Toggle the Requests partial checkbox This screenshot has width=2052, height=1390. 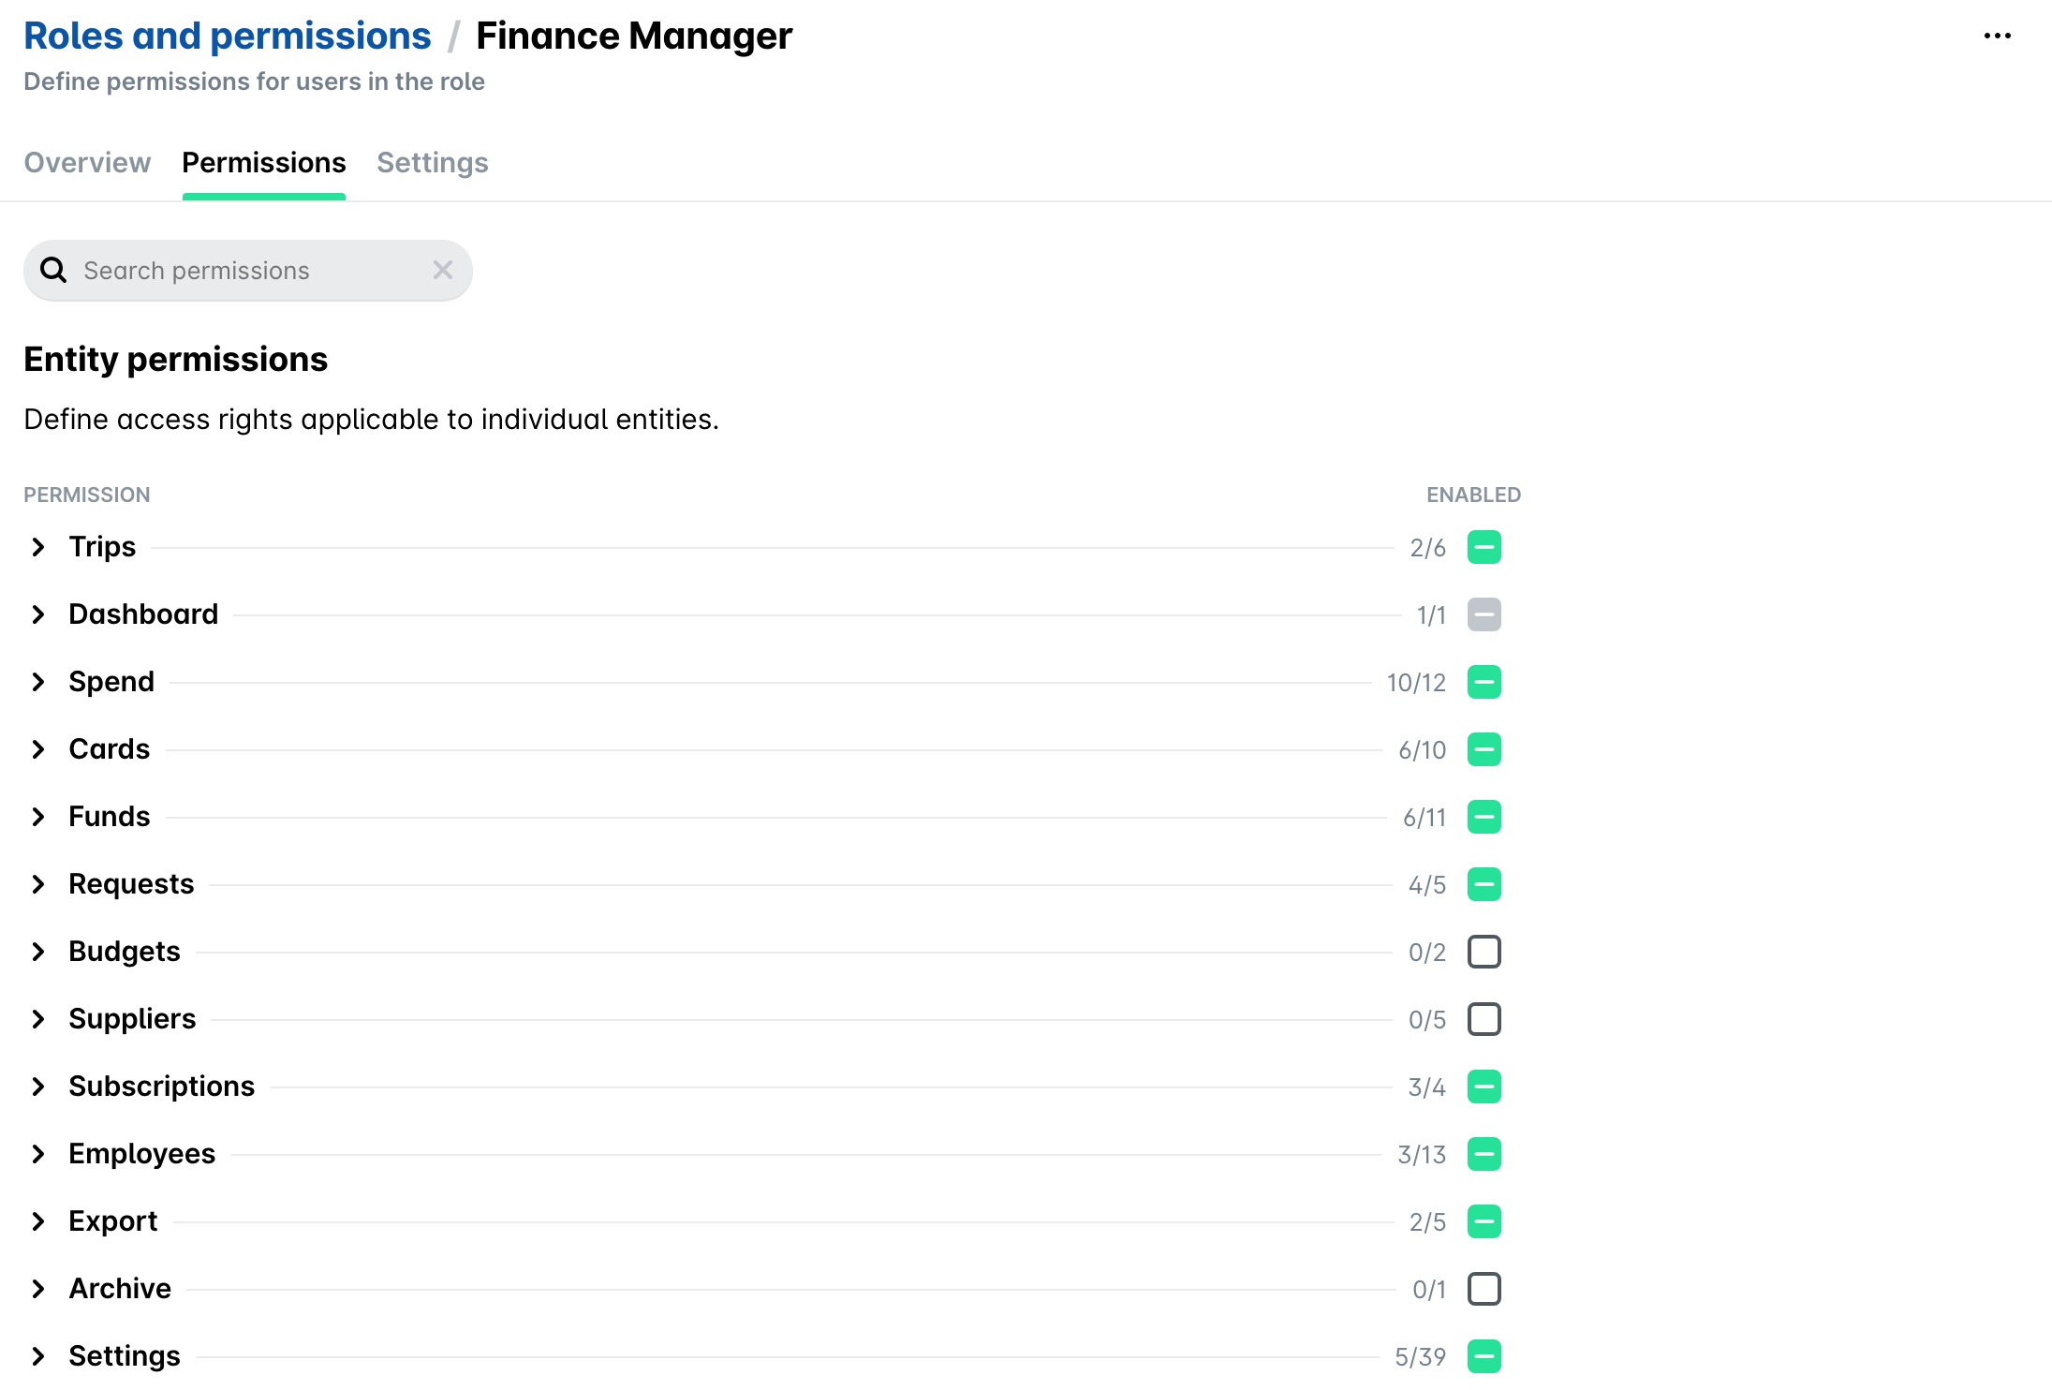(1484, 884)
